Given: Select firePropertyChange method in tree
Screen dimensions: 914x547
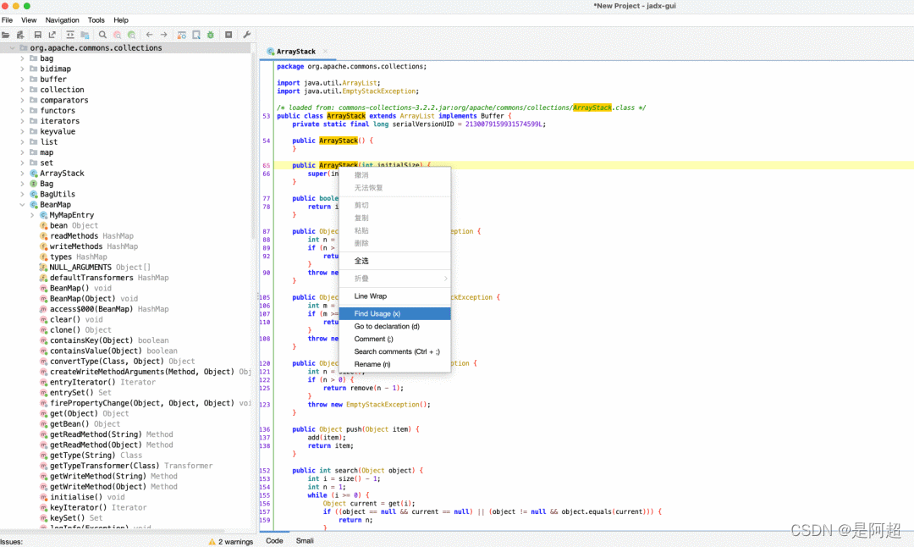Looking at the screenshot, I should 141,404.
